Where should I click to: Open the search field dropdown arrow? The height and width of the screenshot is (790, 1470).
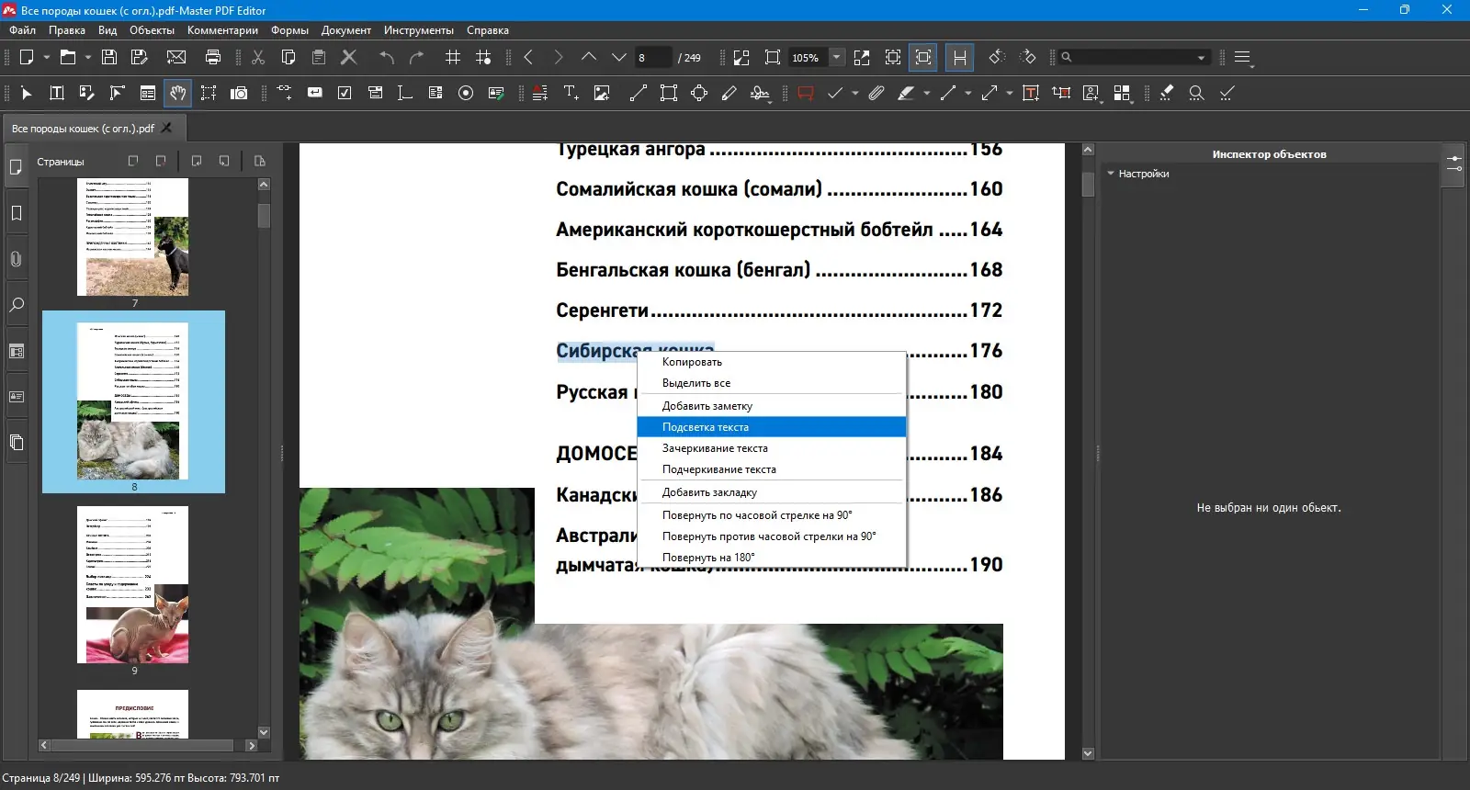point(1201,58)
